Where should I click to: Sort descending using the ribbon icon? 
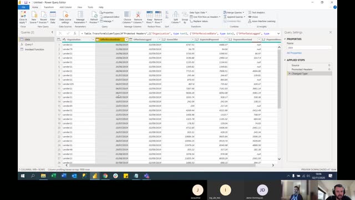coord(167,17)
